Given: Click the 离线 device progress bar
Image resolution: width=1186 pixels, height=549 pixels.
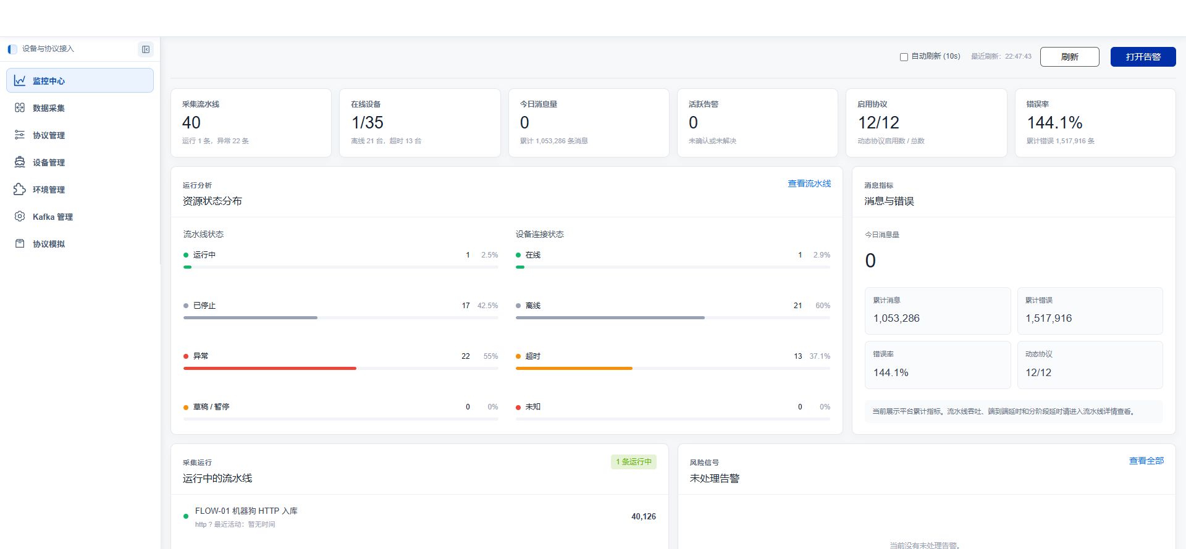Looking at the screenshot, I should tap(673, 317).
